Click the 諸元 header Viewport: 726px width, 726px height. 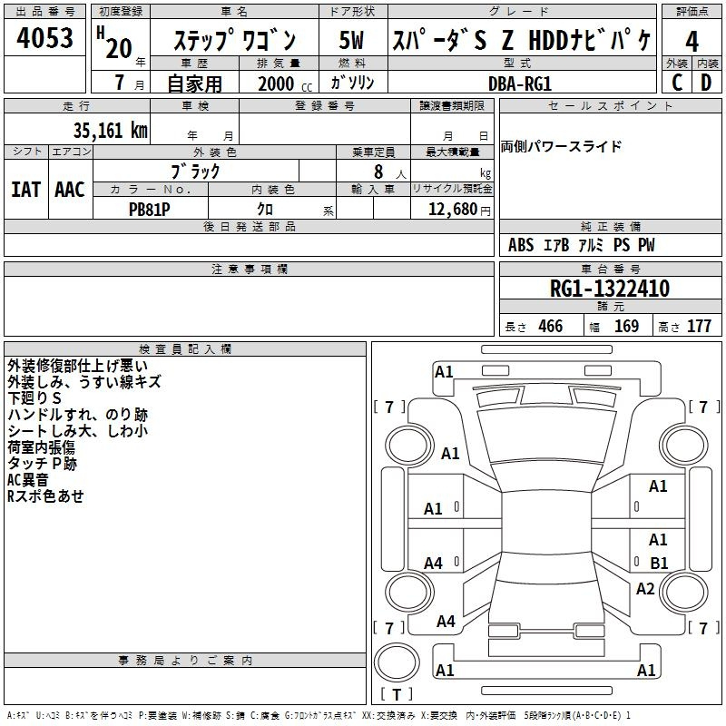(x=610, y=306)
